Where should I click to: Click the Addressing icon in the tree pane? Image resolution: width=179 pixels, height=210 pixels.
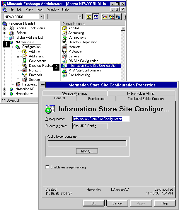click(x=25, y=56)
